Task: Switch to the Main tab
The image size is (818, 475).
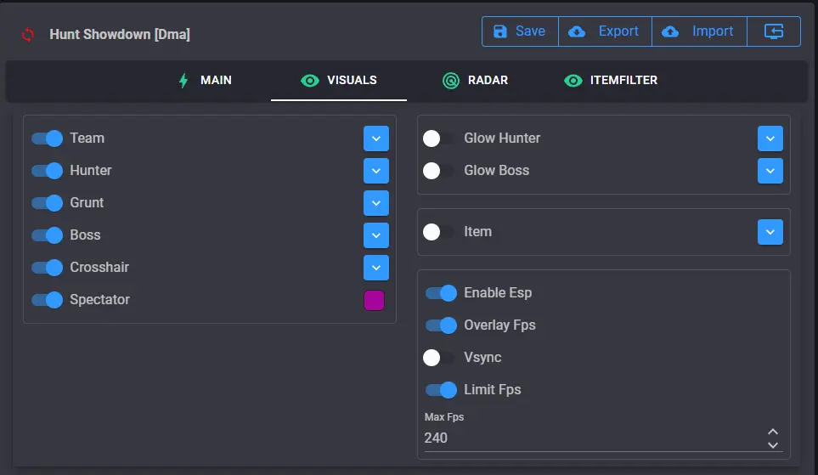Action: (x=205, y=81)
